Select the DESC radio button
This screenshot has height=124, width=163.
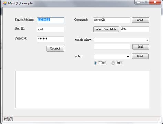pos(95,63)
